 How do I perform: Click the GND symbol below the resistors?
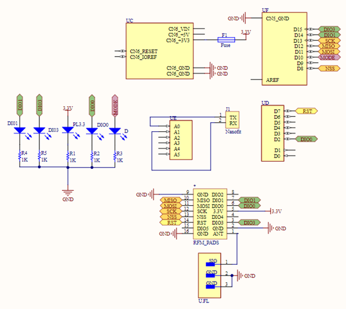coord(68,193)
